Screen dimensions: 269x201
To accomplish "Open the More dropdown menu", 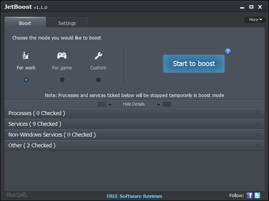I will (255, 20).
